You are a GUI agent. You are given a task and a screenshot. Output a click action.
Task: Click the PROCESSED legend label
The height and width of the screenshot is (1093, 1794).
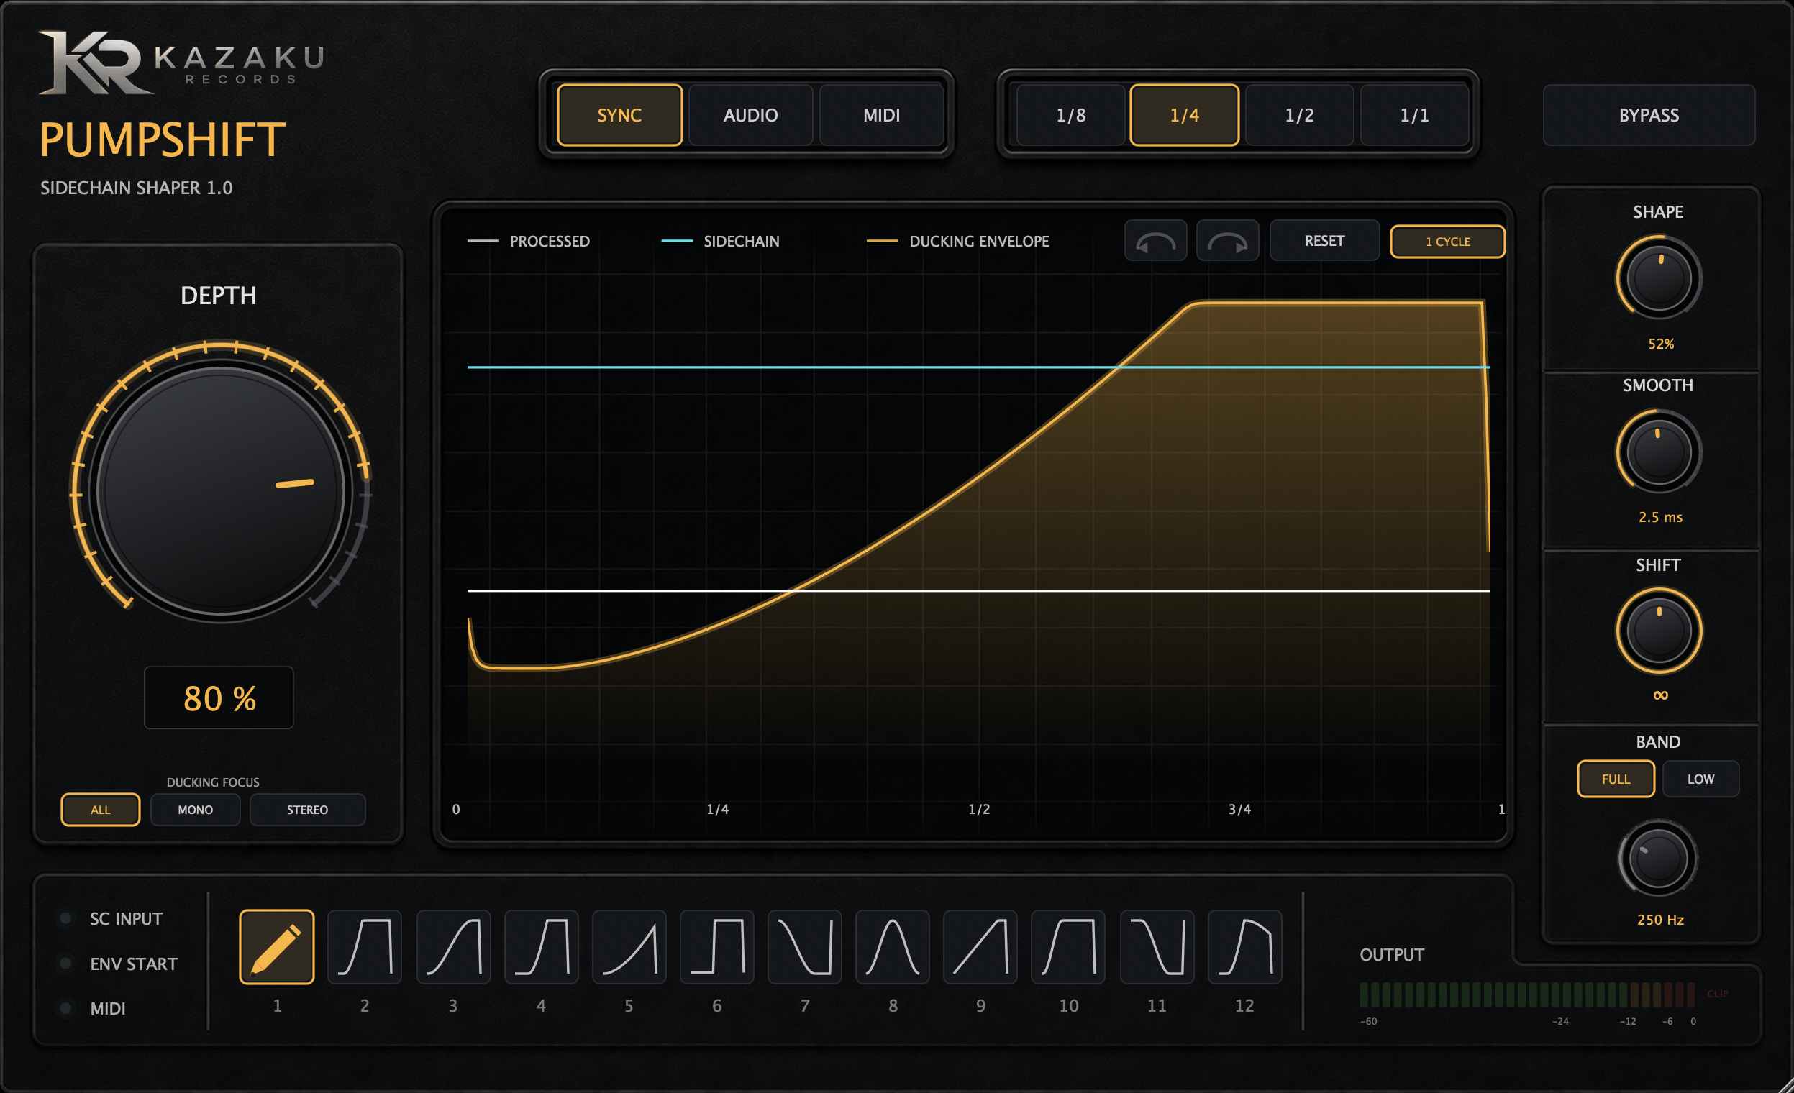click(x=550, y=241)
